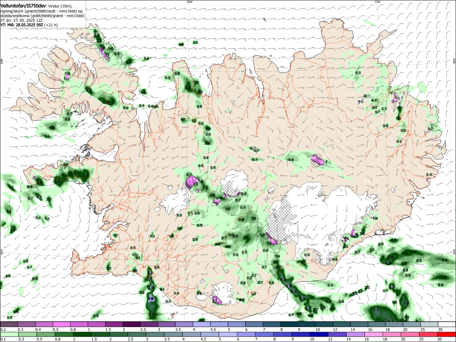Select the dark mauve snow swatch labeled 0.2

(x=9, y=325)
